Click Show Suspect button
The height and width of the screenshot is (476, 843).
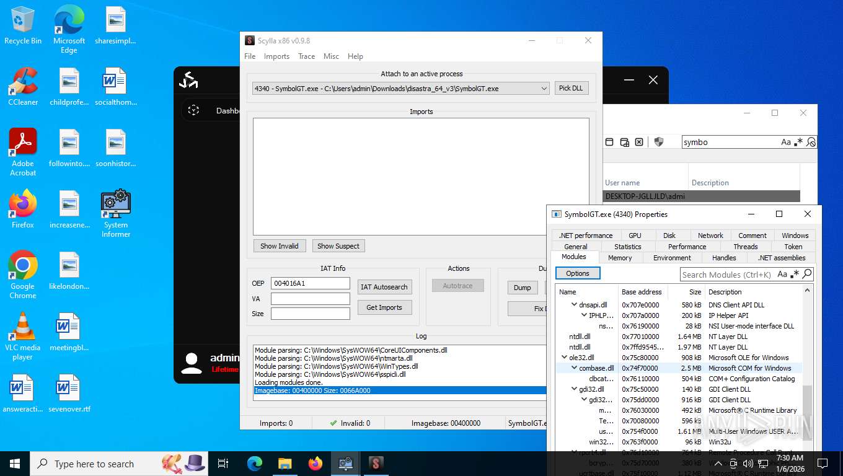click(x=338, y=246)
